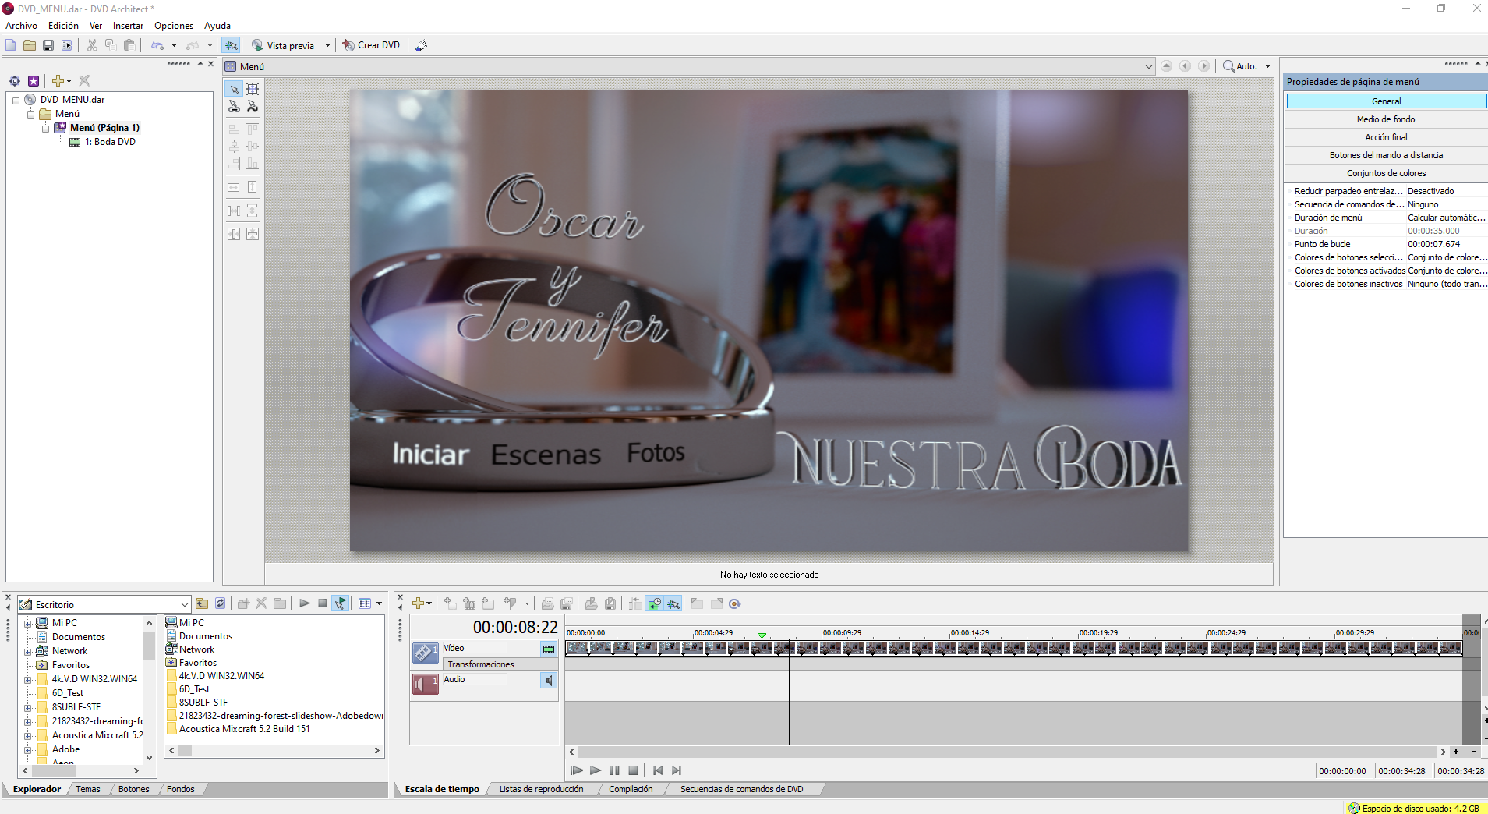1488x814 pixels.
Task: Open the yellow plus insert dropdown in project panel
Action: click(62, 81)
